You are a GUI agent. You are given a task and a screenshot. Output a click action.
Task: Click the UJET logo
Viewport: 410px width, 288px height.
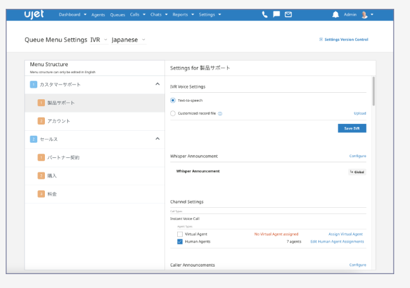pos(34,13)
